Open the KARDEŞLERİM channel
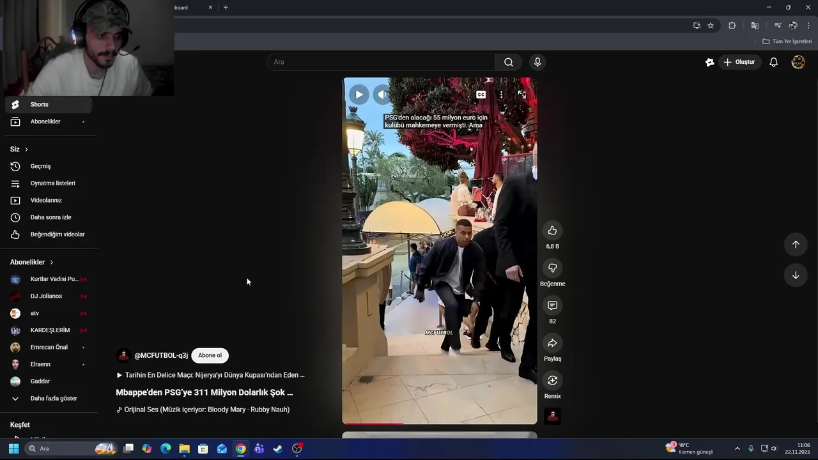Screen dimensions: 818x460 pos(49,330)
